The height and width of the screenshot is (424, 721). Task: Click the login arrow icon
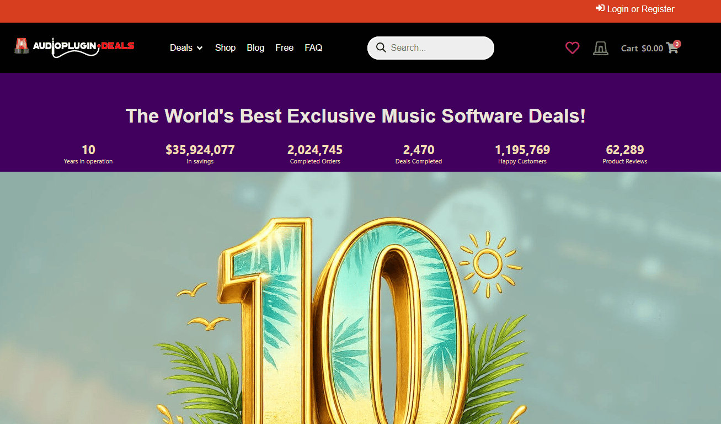click(600, 8)
